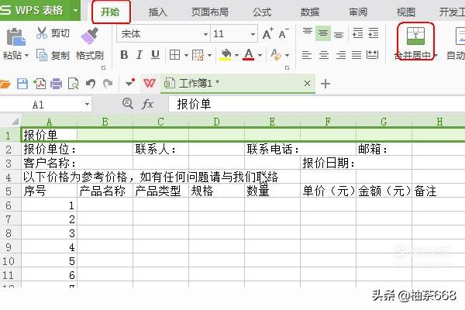Click the increase font size icon
The height and width of the screenshot is (310, 465).
[x=268, y=34]
